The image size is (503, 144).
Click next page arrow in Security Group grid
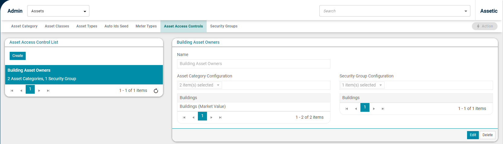click(374, 109)
